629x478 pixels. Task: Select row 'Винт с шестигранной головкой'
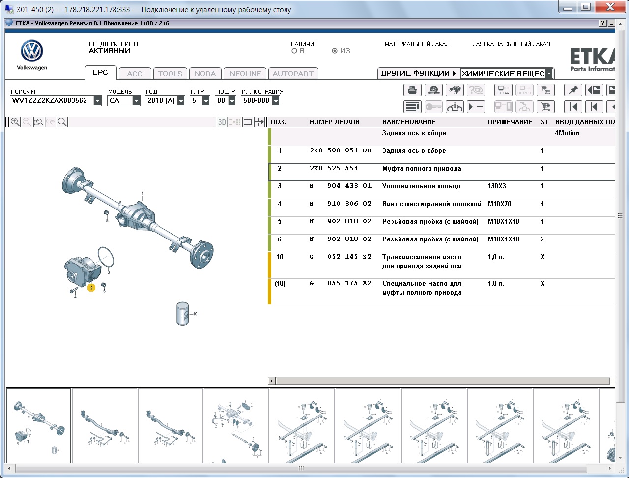coord(442,208)
